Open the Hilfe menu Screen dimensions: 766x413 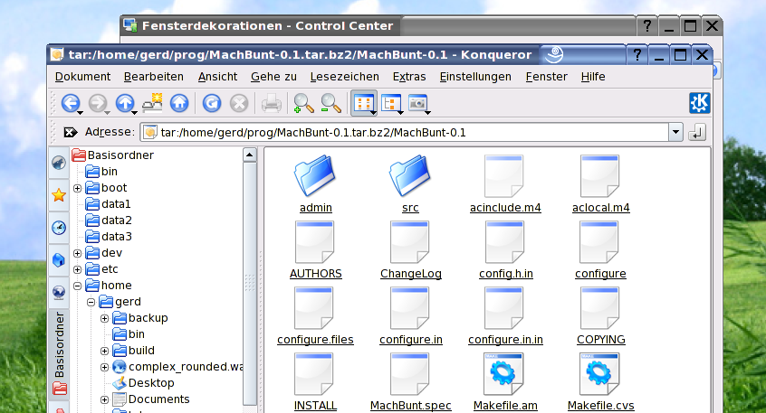tap(593, 77)
